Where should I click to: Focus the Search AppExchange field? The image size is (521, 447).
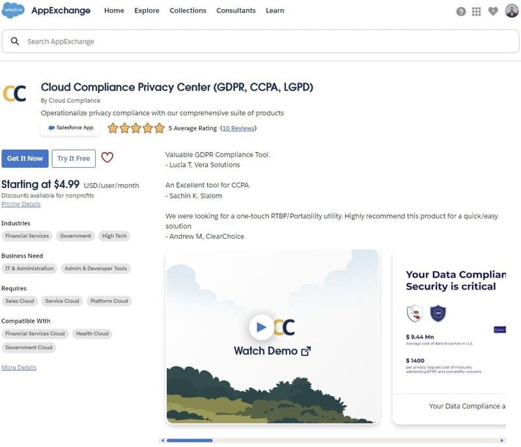click(260, 41)
